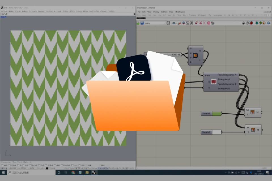Toggle 垂直点 osnap checkbox

pyautogui.click(x=46, y=165)
